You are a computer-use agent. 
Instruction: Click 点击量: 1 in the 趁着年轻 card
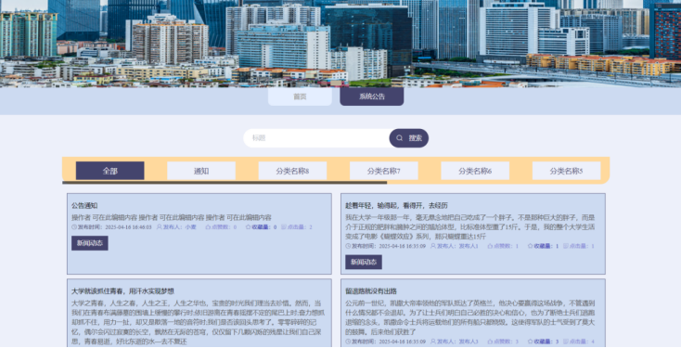(x=582, y=246)
